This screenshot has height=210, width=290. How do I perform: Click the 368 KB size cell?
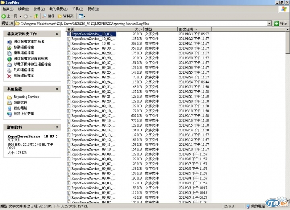(137, 44)
